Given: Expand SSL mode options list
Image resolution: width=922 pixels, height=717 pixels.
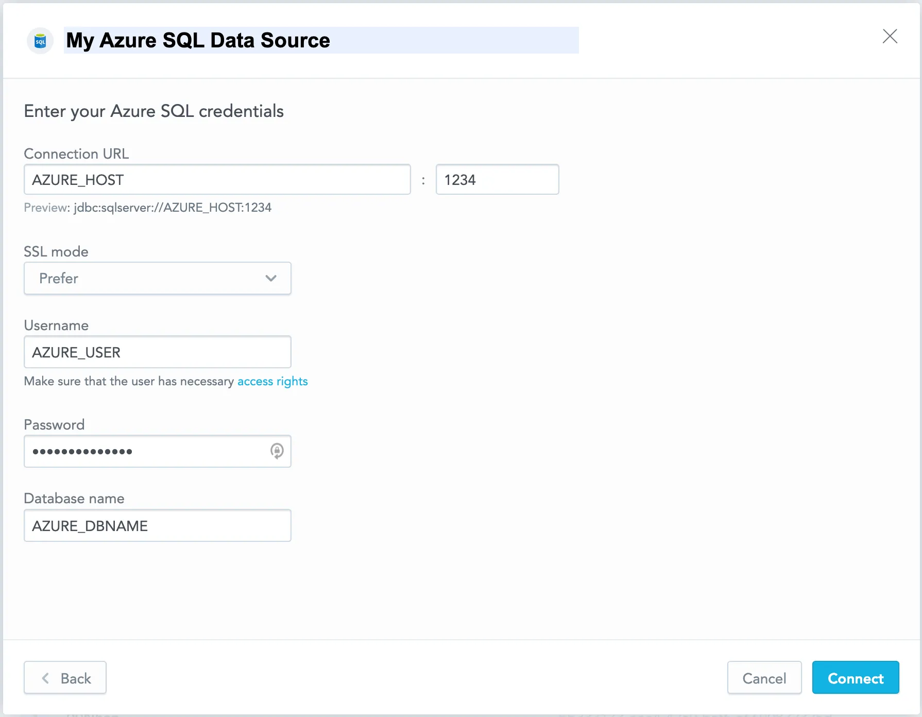Looking at the screenshot, I should point(157,278).
